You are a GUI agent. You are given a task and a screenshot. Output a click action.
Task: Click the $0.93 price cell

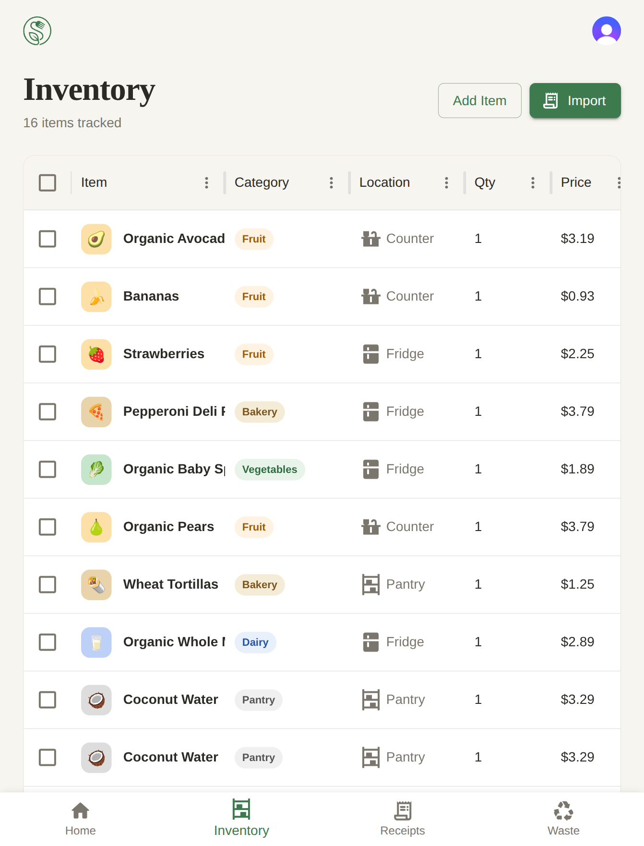tap(577, 296)
